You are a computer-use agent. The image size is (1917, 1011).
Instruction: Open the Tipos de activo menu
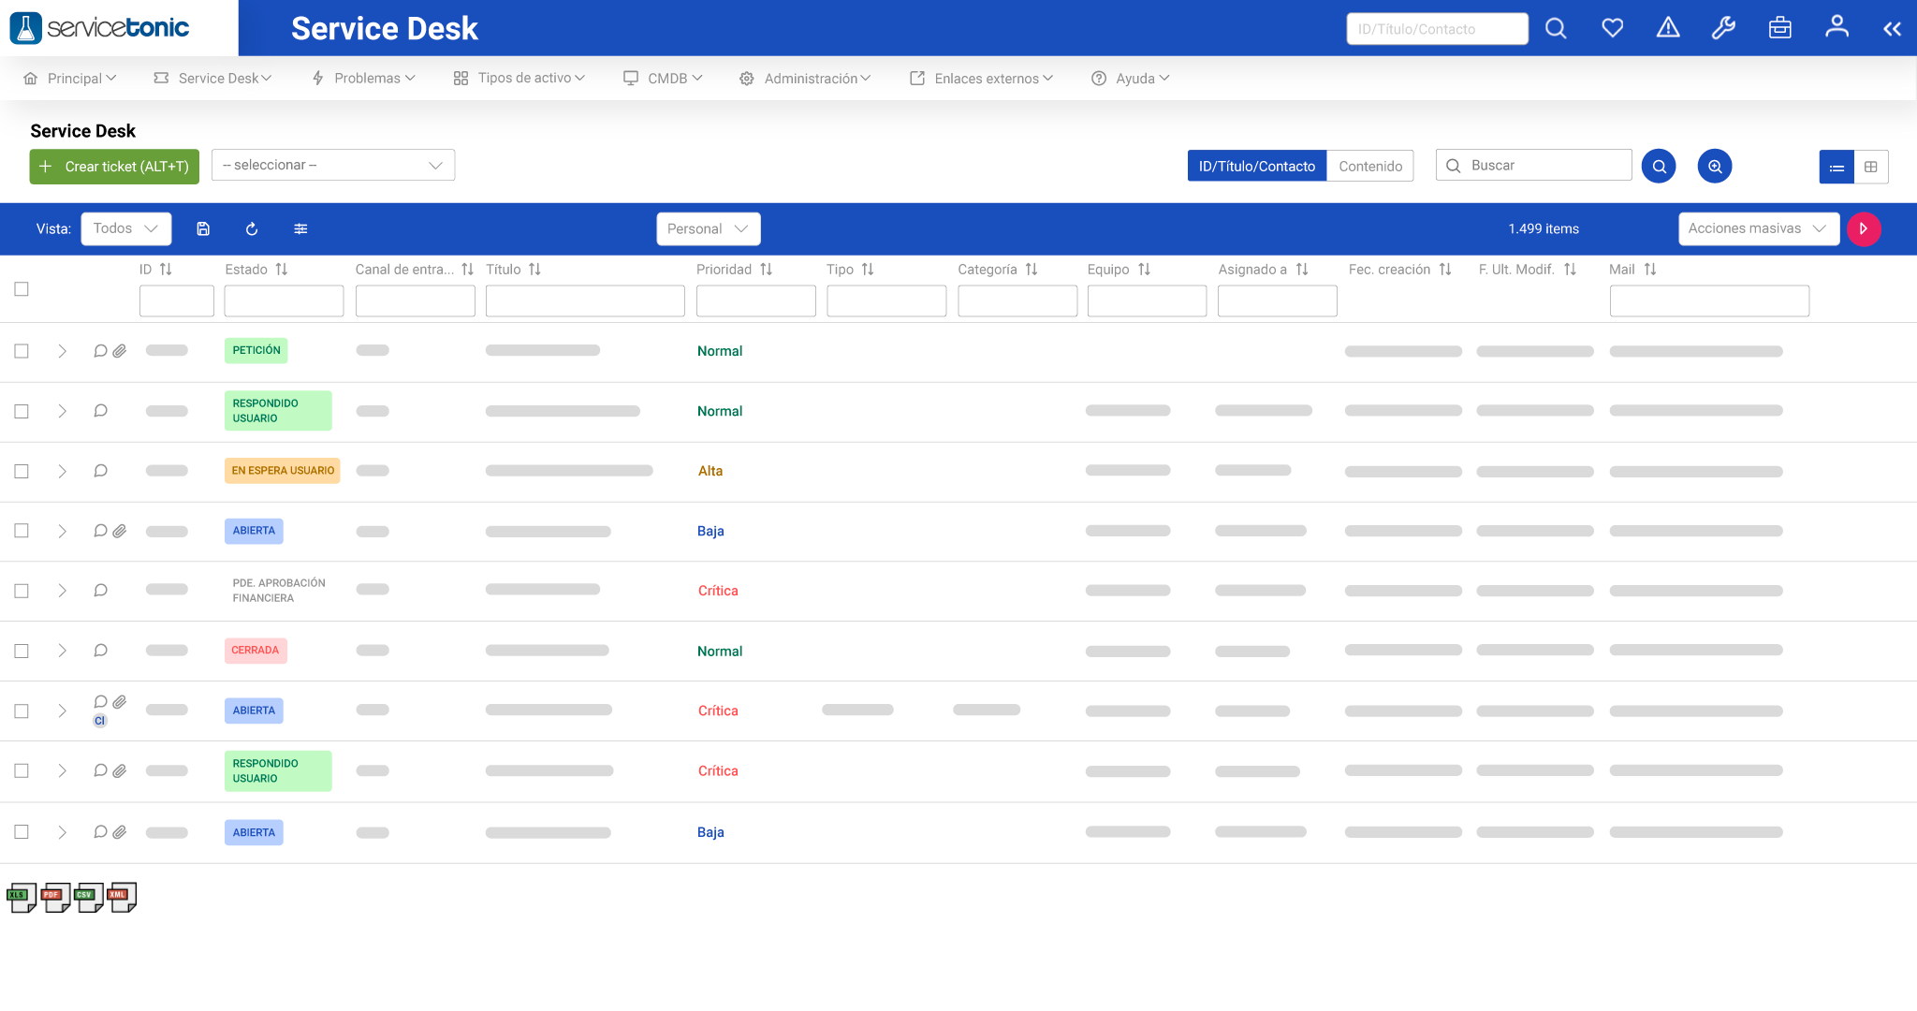[x=519, y=79]
